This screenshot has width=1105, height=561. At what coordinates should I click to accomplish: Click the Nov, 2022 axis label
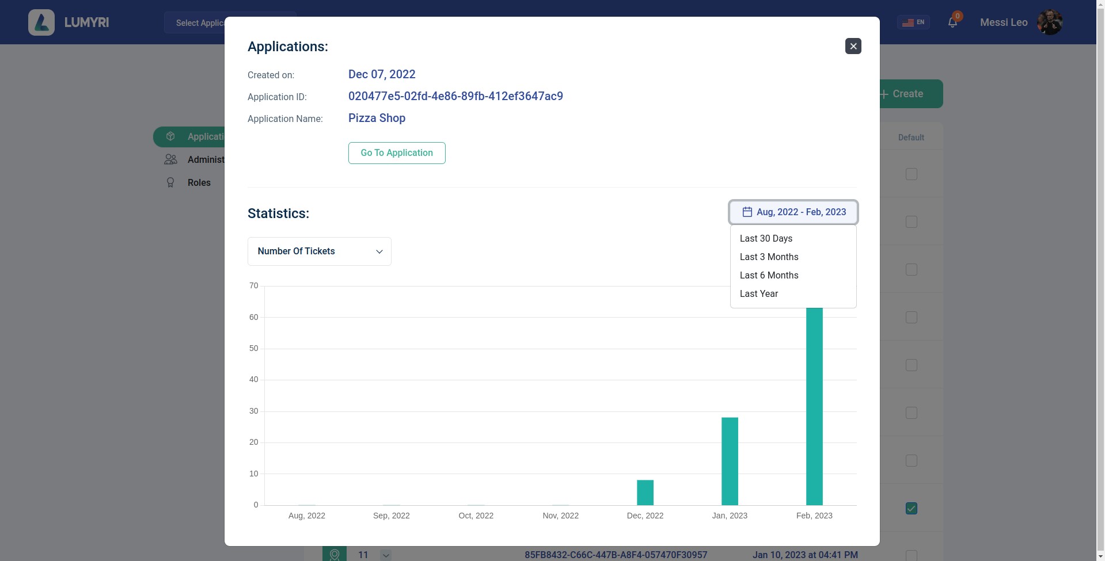tap(560, 516)
